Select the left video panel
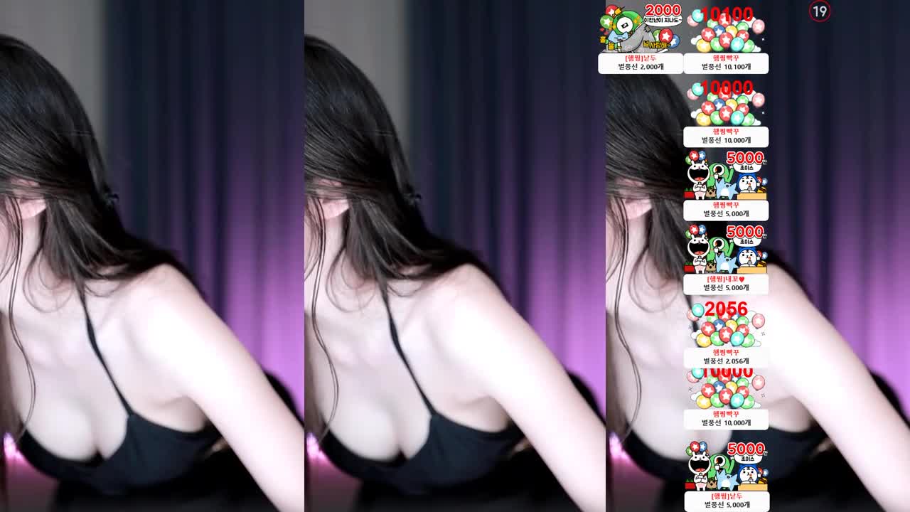Screen dimensions: 910x512 [151, 256]
